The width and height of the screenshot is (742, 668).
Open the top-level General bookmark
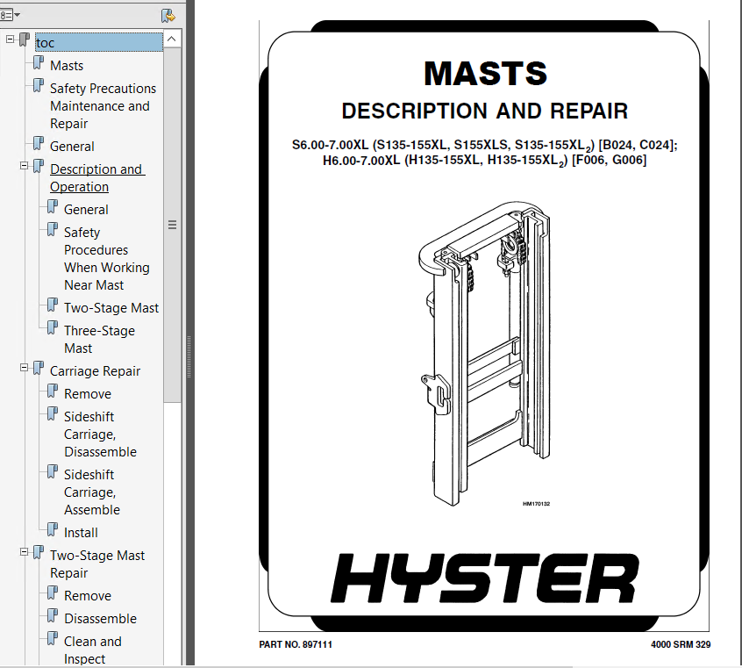[x=72, y=147]
